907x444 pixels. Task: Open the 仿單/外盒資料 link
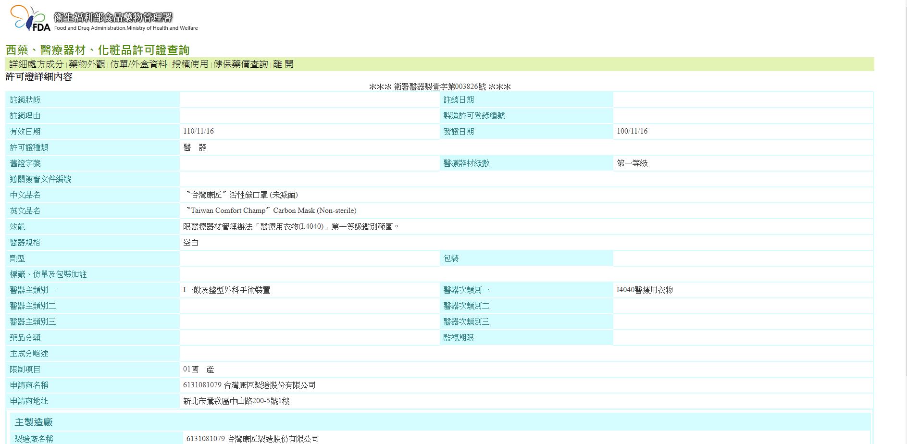click(x=138, y=64)
